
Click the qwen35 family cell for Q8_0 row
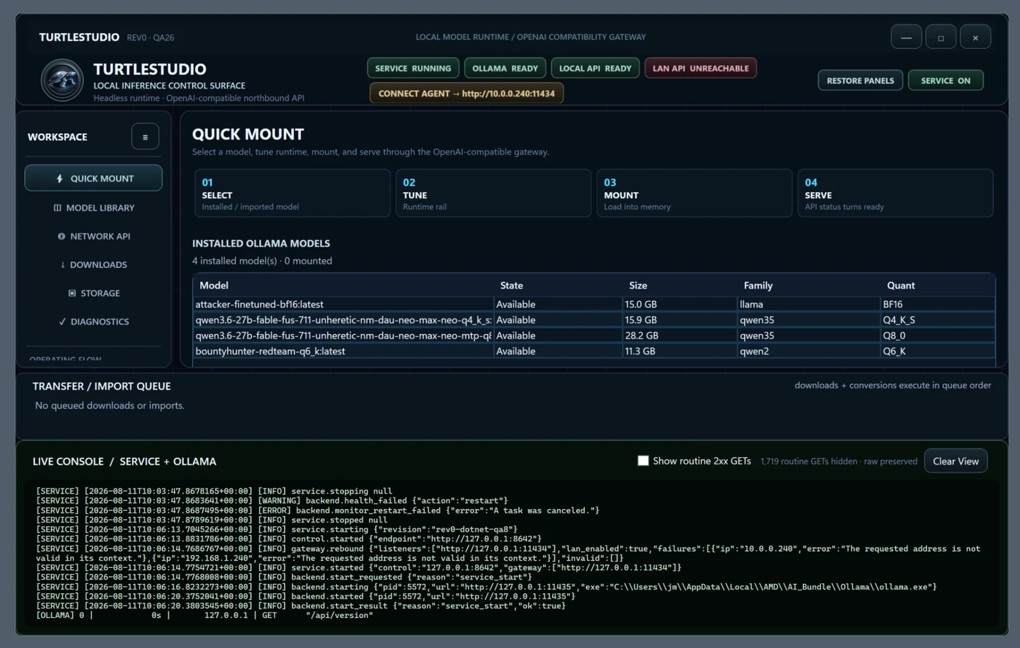(808, 336)
